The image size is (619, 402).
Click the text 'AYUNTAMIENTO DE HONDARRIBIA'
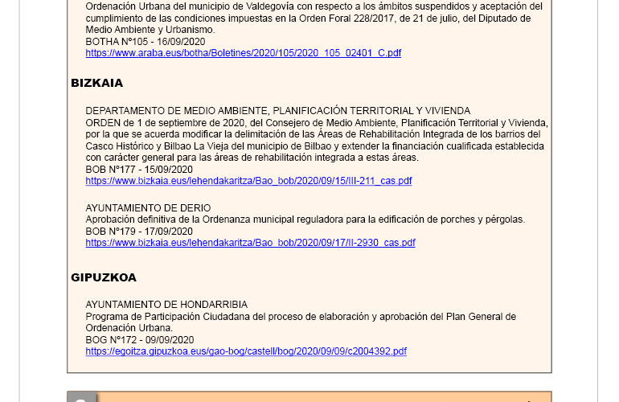(166, 305)
